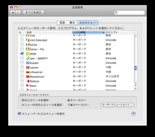Open キーボードショートカット... button
The image size is (155, 137).
pyautogui.click(x=117, y=105)
